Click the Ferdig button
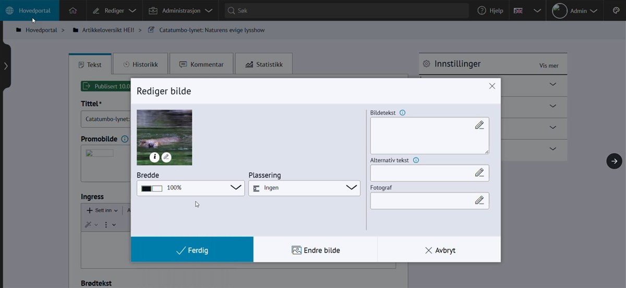The image size is (626, 288). click(192, 250)
